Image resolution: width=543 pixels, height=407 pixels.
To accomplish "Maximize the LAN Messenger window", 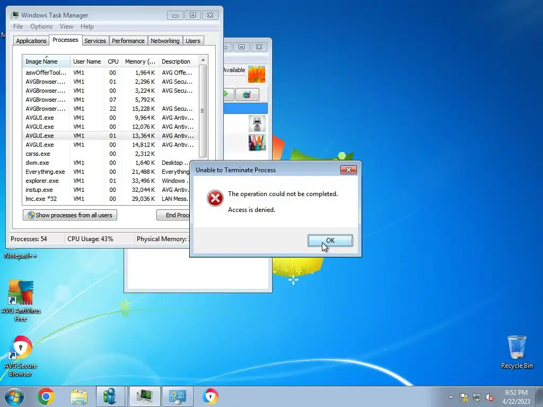I will (x=242, y=47).
